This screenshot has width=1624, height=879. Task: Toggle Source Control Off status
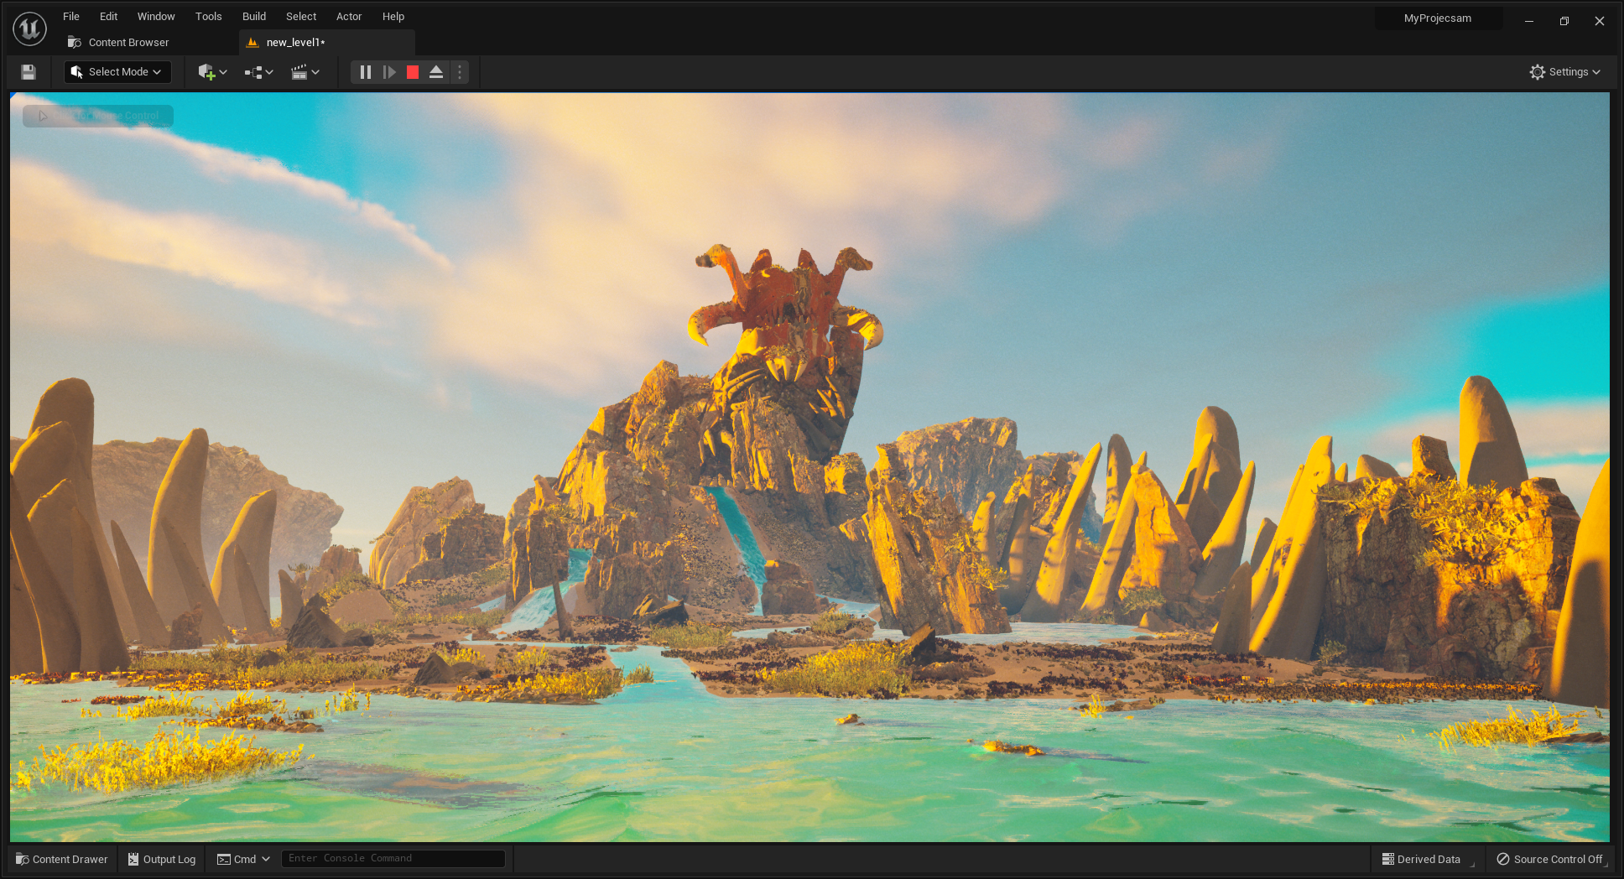pyautogui.click(x=1550, y=859)
